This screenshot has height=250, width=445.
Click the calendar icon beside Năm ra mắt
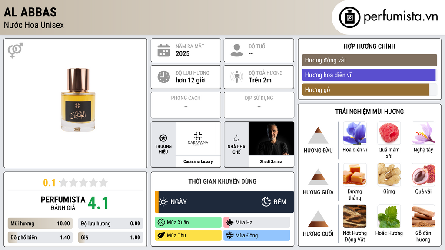pyautogui.click(x=164, y=50)
